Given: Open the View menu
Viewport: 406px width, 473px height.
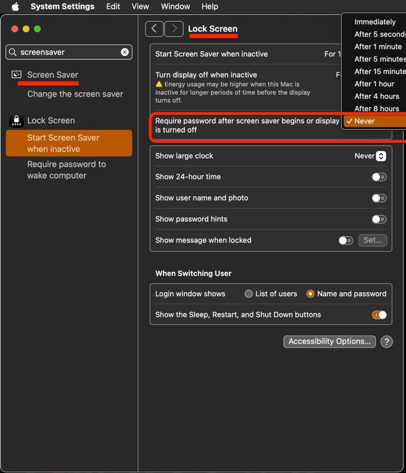Looking at the screenshot, I should [140, 7].
